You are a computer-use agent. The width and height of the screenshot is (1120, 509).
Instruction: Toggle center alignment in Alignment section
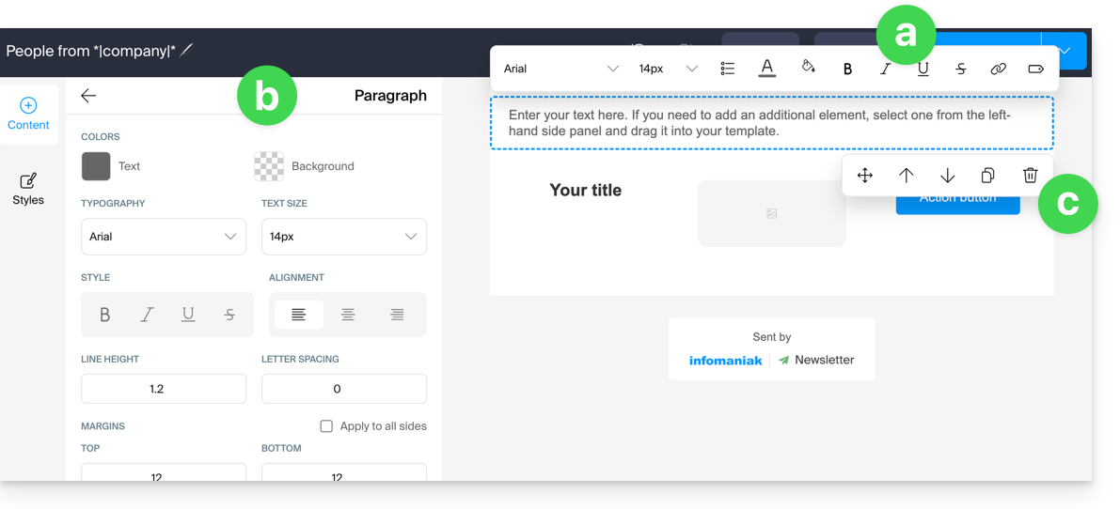348,315
